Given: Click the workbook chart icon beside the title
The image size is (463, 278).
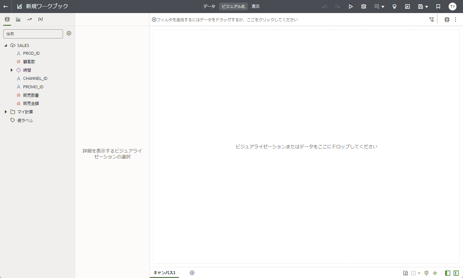Looking at the screenshot, I should 20,7.
